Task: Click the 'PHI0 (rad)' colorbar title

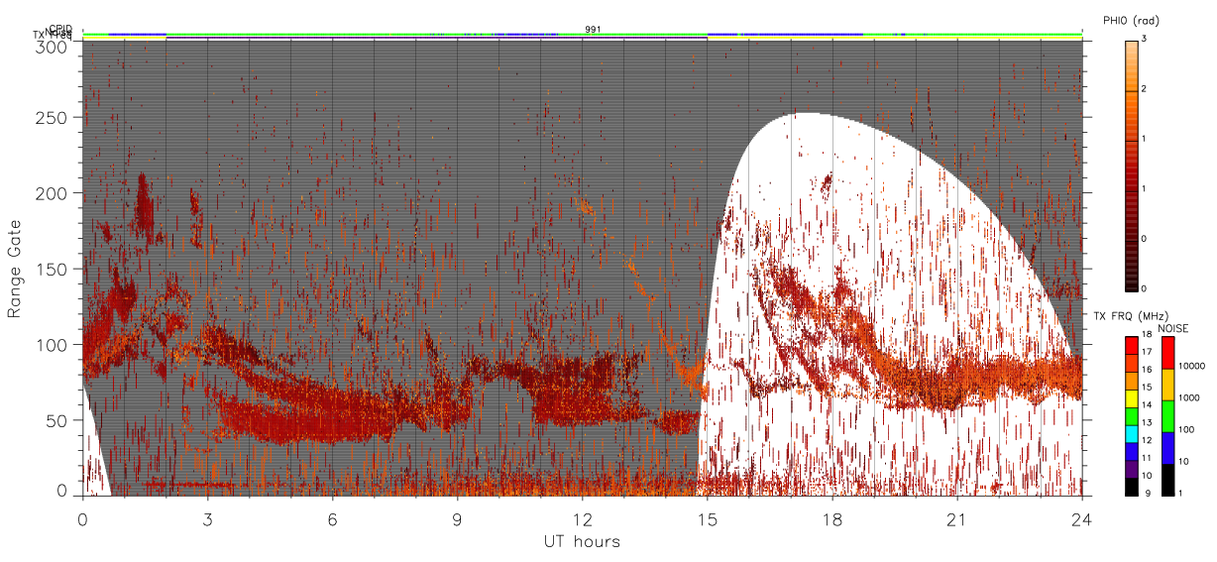Action: point(1132,21)
